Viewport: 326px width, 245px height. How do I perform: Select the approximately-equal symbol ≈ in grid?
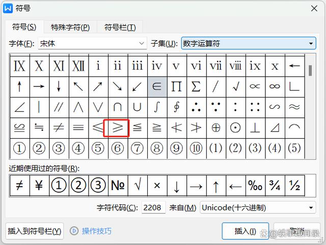(x=294, y=107)
